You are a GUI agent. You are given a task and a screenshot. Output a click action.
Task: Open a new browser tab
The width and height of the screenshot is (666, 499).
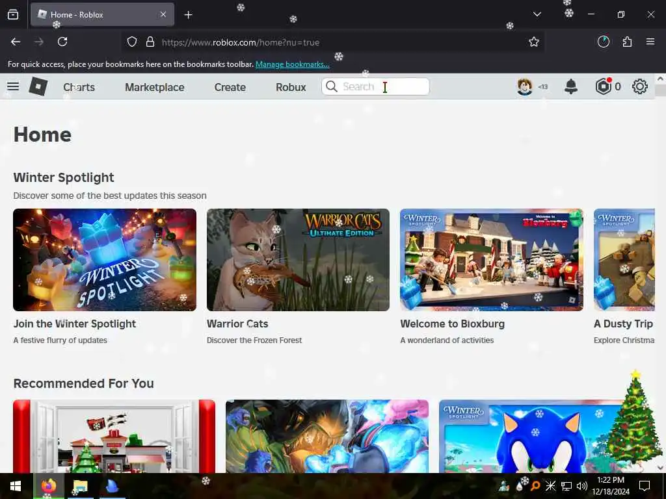click(188, 15)
